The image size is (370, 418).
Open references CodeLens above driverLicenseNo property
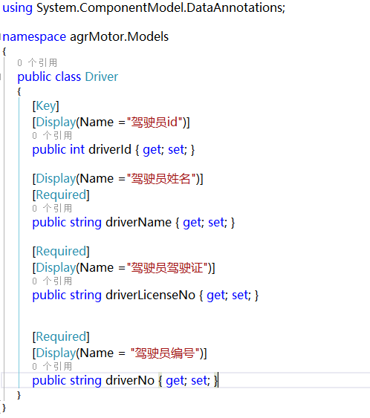pos(52,281)
